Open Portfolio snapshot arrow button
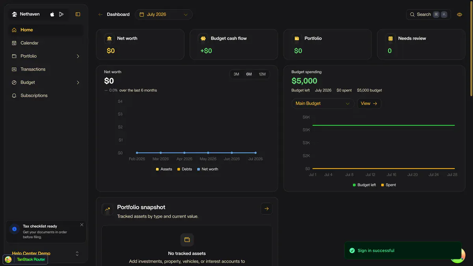This screenshot has width=473, height=266. coord(266,208)
